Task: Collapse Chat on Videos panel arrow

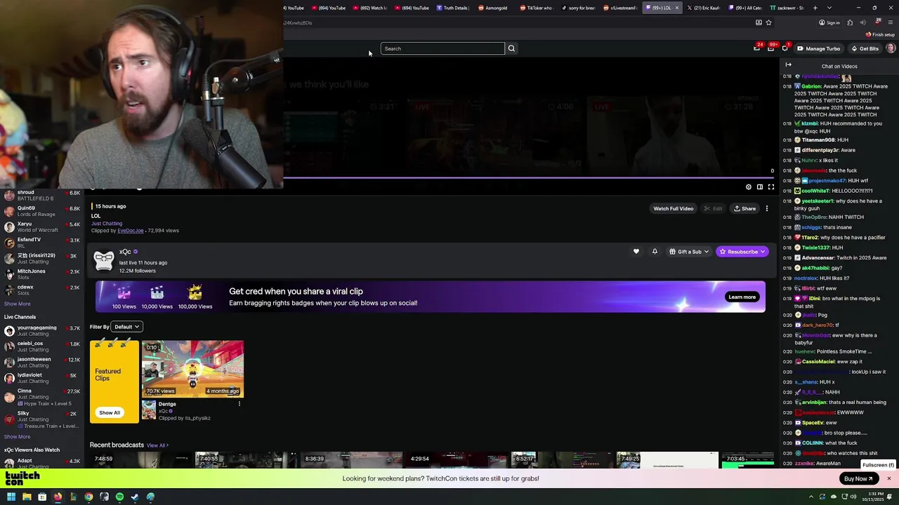Action: [x=788, y=65]
